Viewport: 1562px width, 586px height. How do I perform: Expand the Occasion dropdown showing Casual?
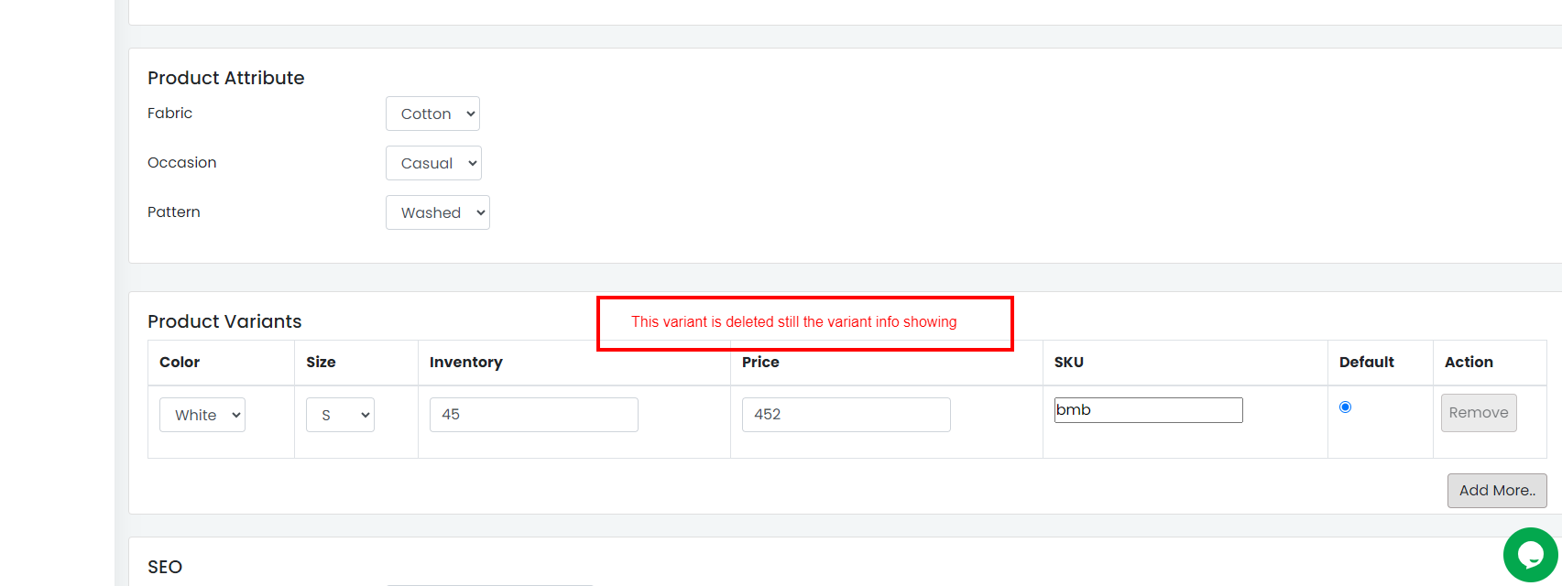click(x=433, y=163)
